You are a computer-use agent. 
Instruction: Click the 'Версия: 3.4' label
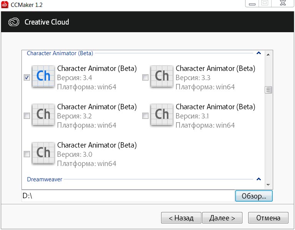pyautogui.click(x=74, y=78)
